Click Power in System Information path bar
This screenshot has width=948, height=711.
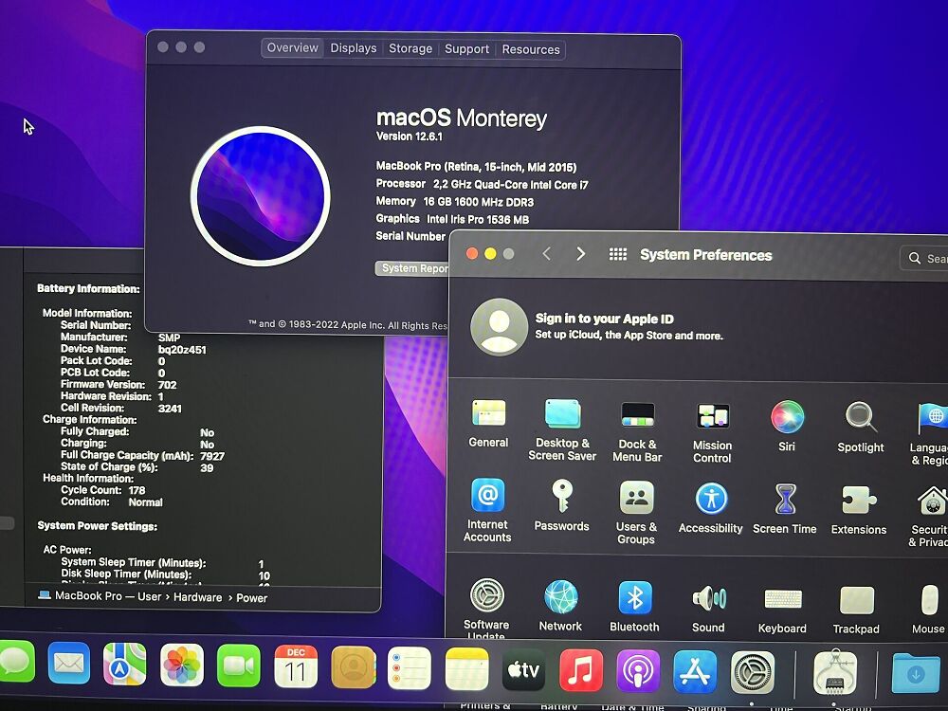251,598
